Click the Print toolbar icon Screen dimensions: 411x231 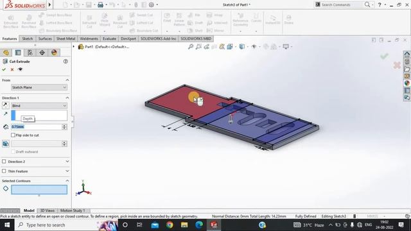100,4
